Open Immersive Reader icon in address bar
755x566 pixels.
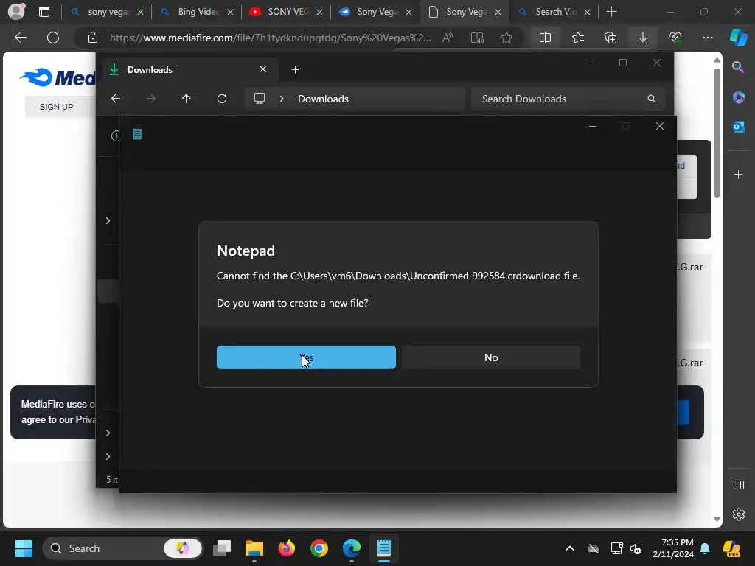[477, 38]
